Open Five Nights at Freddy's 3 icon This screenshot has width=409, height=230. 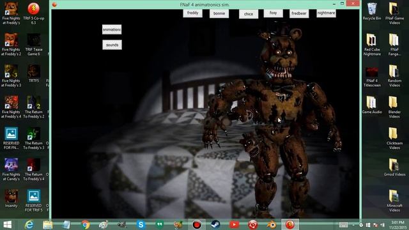[11, 75]
